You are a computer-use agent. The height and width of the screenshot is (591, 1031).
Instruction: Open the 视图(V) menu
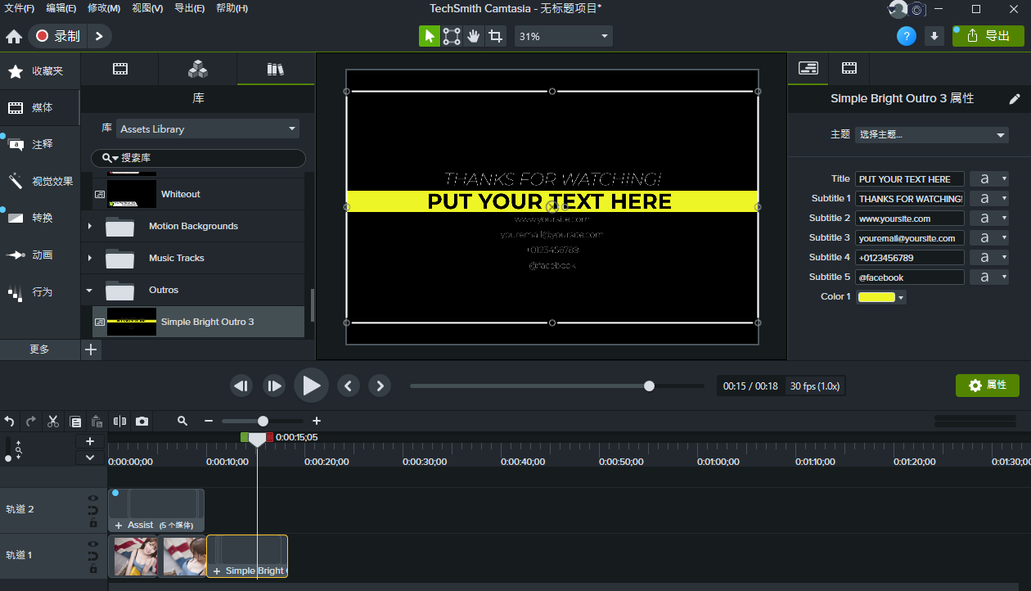click(x=147, y=8)
